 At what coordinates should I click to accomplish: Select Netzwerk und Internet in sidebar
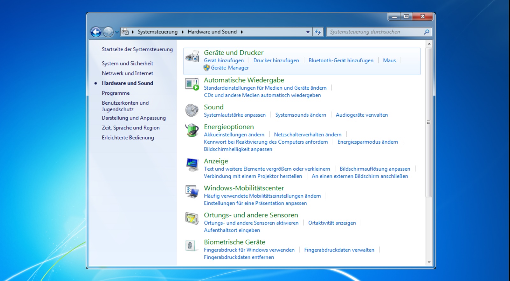point(127,73)
